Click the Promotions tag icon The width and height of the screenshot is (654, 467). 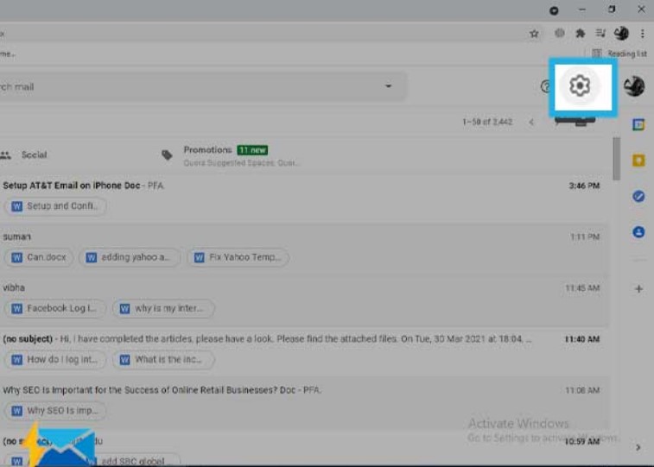click(x=167, y=155)
